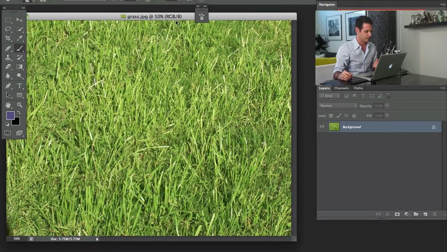Create a new group folder

[x=416, y=214]
